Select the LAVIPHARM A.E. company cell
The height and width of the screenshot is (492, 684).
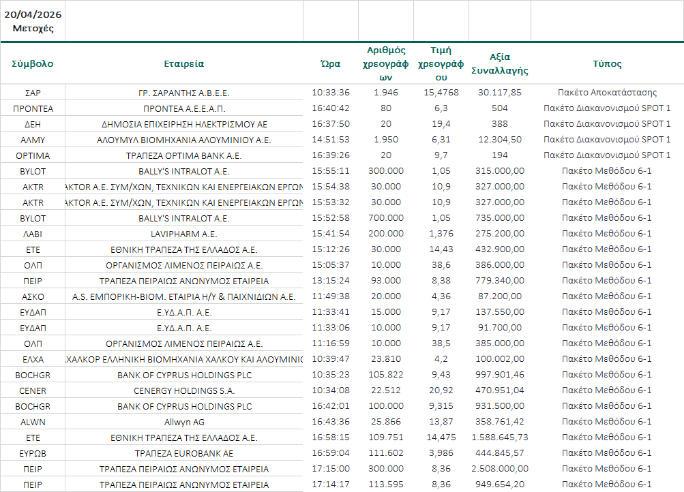tap(183, 234)
